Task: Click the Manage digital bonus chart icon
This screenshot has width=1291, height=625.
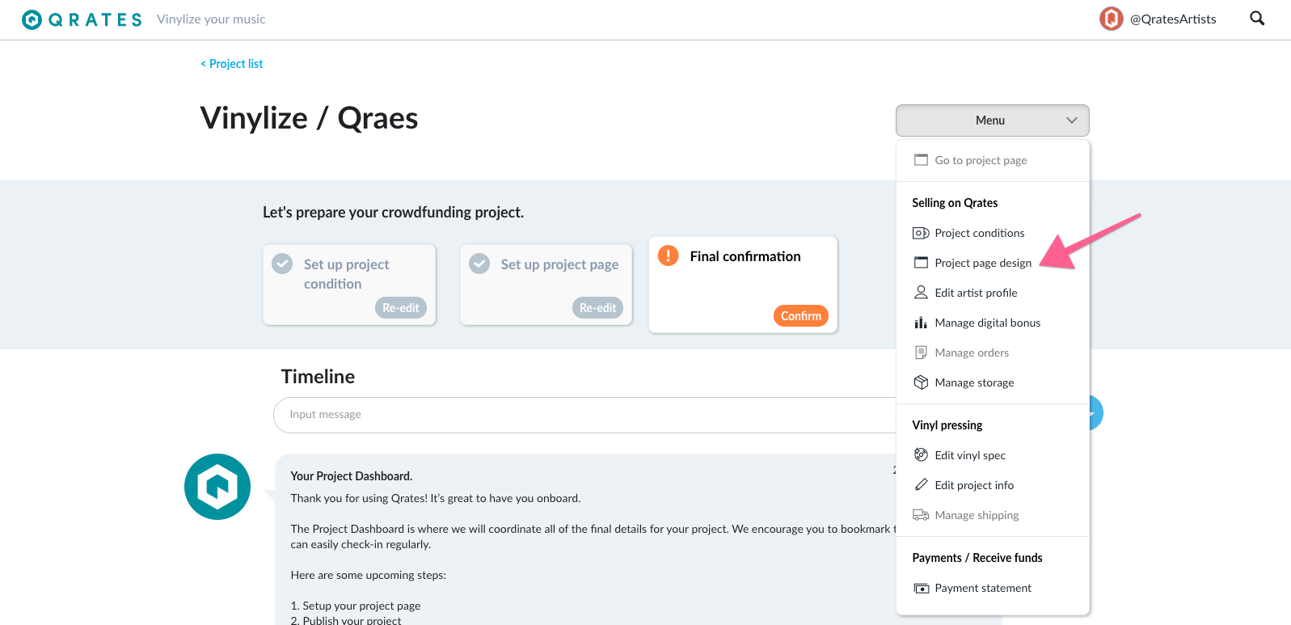Action: [x=921, y=323]
